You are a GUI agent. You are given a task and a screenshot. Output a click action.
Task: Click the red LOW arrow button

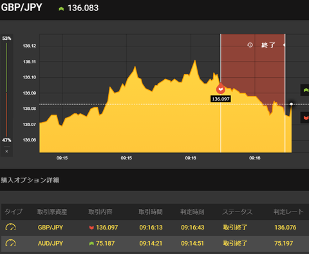[305, 118]
